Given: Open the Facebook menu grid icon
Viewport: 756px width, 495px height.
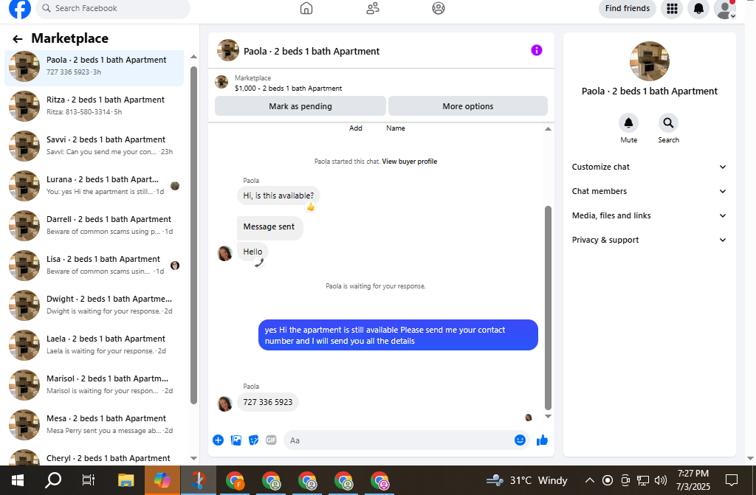Looking at the screenshot, I should [672, 8].
